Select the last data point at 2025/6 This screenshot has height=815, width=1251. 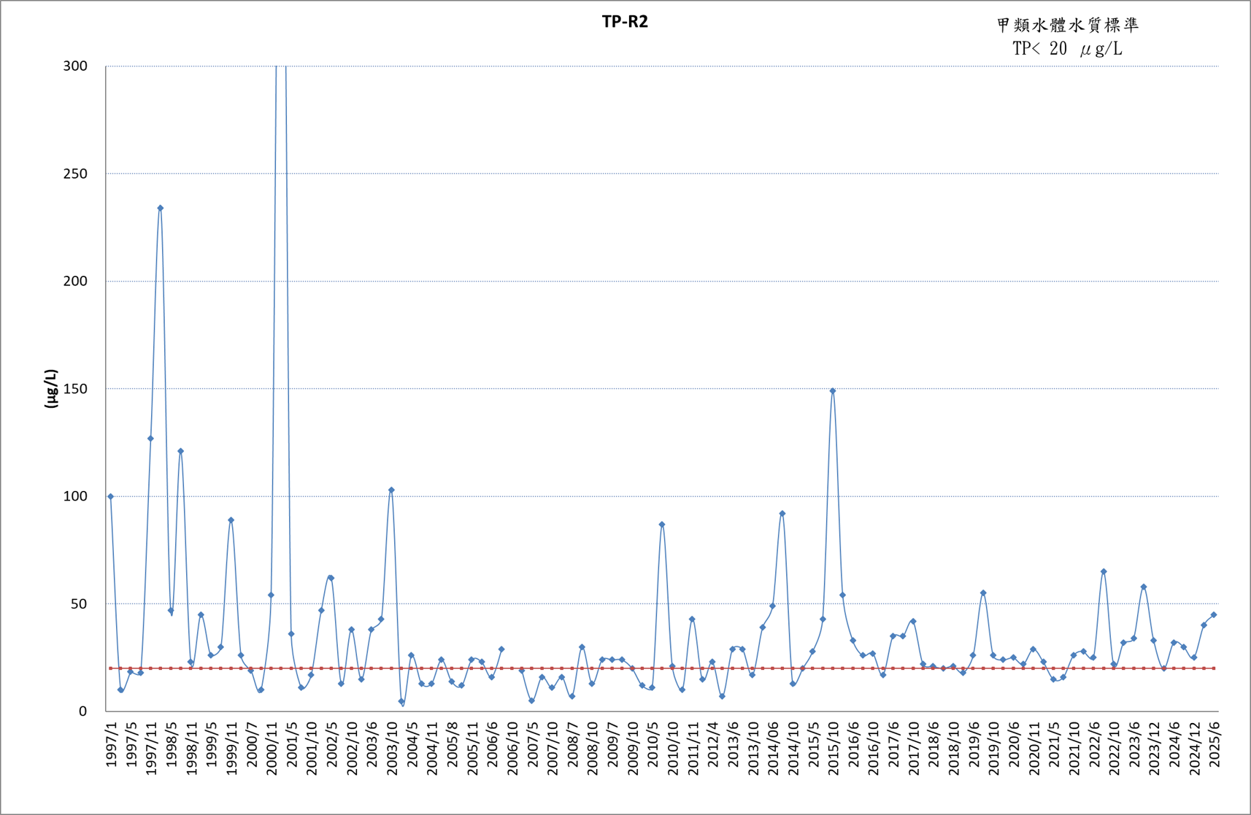pyautogui.click(x=1214, y=615)
